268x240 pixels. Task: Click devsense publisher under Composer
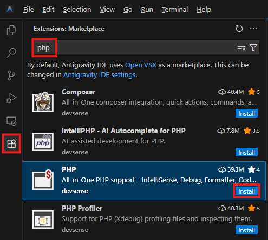pos(75,113)
